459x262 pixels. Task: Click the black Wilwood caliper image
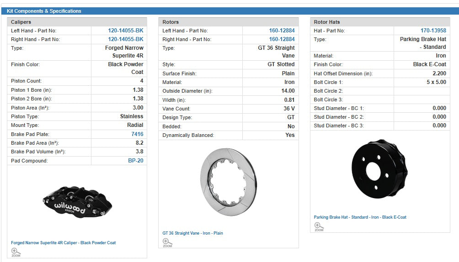coord(77,201)
